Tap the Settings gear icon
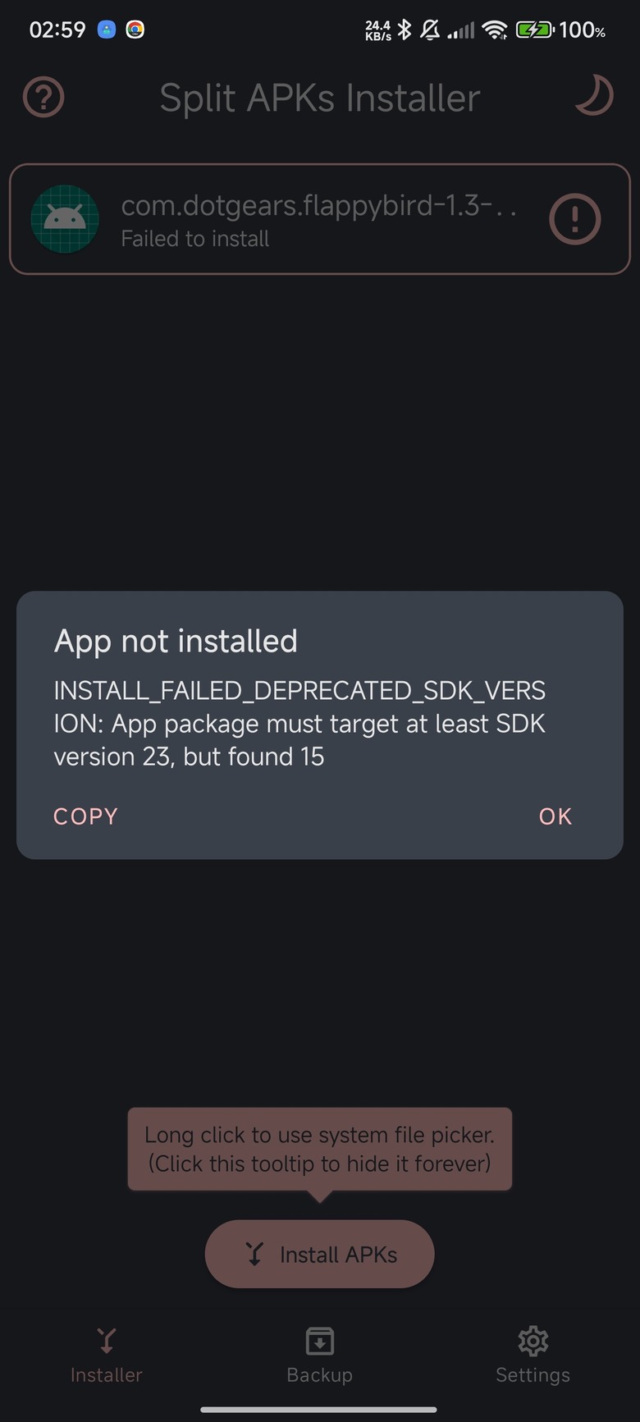 tap(533, 1342)
